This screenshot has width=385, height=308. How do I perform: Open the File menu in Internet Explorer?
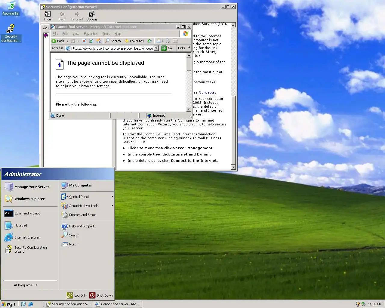pos(55,34)
